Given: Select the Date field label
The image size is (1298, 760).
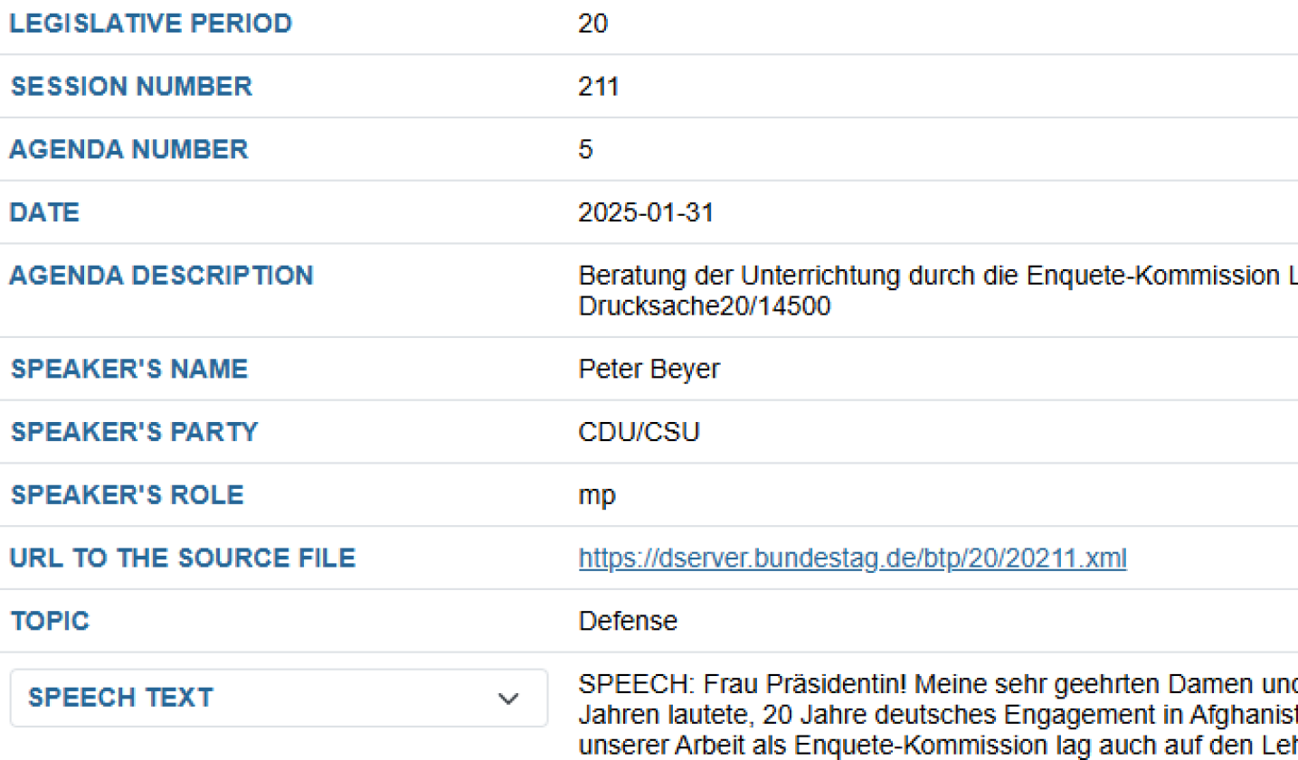Looking at the screenshot, I should tap(44, 212).
